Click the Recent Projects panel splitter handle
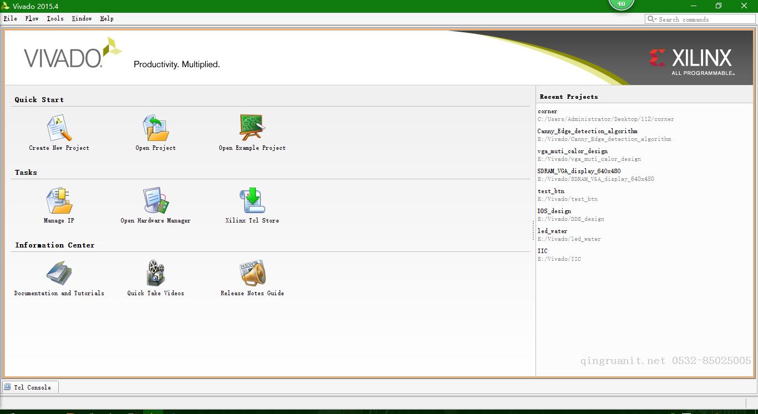The height and width of the screenshot is (414, 758). [x=533, y=230]
